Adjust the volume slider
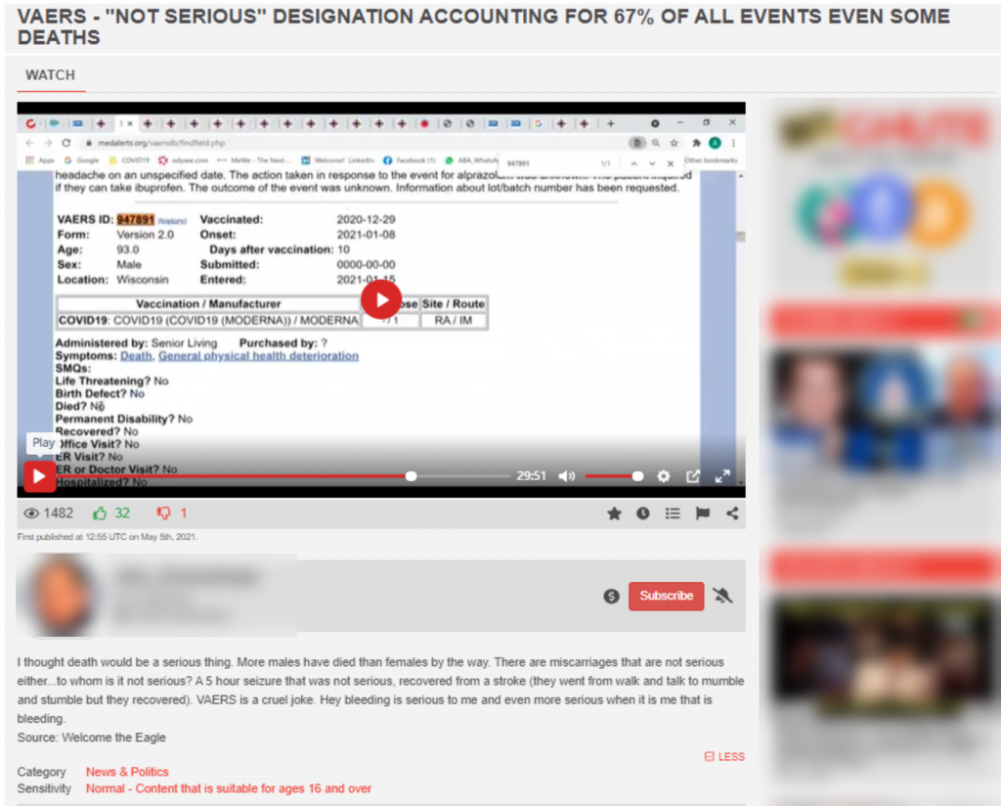 614,476
